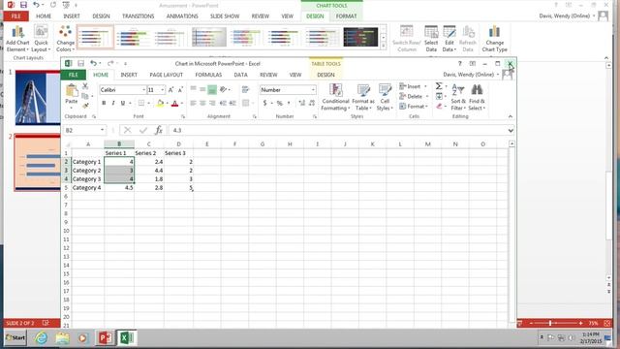Viewport: 620px width, 349px height.
Task: Click Select Data in PowerPoint ribbon
Action: tap(431, 39)
